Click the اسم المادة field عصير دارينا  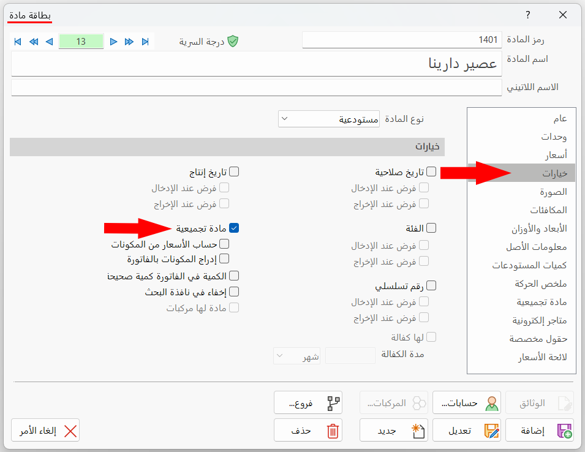[256, 64]
